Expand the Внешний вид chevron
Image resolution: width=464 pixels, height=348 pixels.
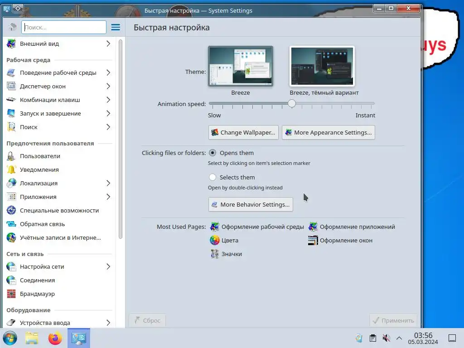click(x=108, y=43)
